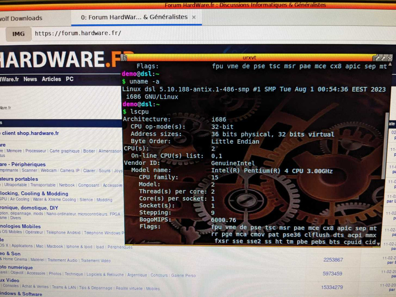Open the Modding link after Silence
The height and width of the screenshot is (297, 396).
point(104,200)
